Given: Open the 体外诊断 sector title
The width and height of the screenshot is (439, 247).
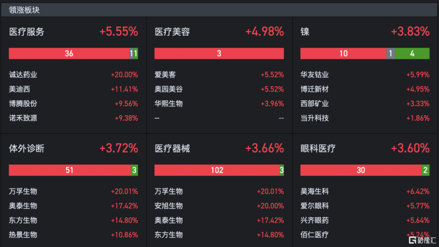Looking at the screenshot, I should (x=27, y=149).
